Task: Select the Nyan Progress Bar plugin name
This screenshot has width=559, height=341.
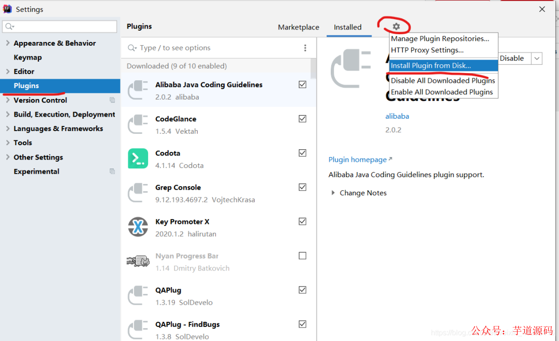Action: coord(187,256)
